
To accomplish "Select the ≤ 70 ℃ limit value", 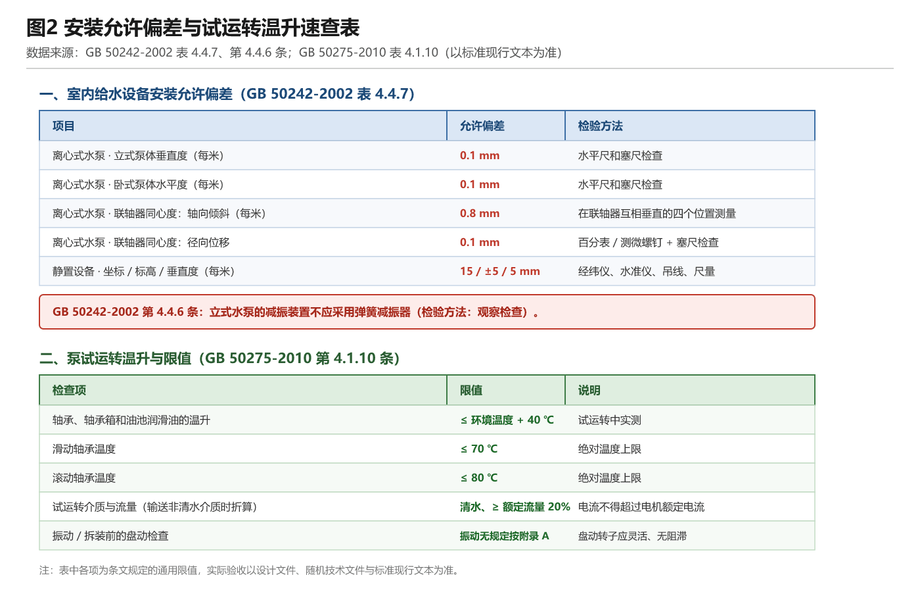I will pos(479,449).
